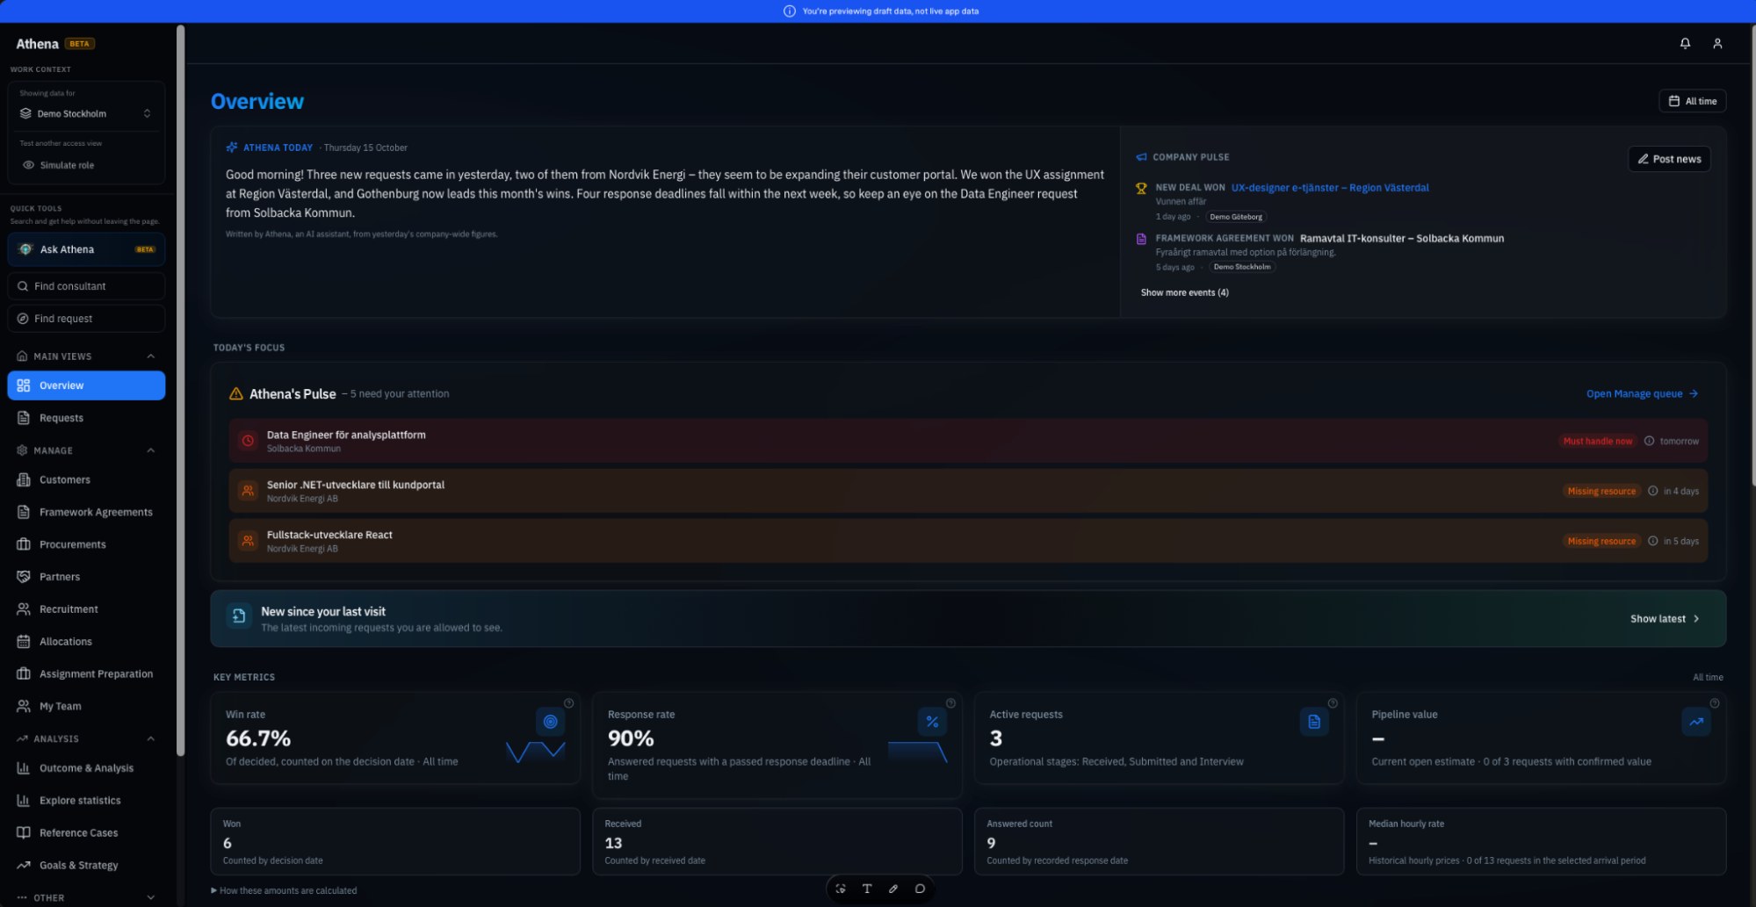
Task: Open help tooltip for Response rate
Action: coord(950,703)
